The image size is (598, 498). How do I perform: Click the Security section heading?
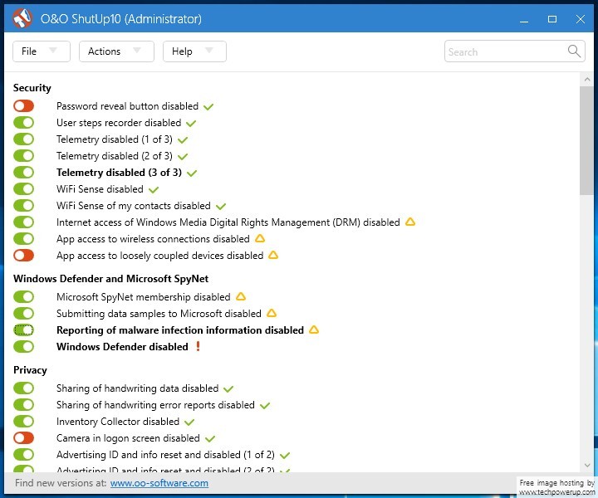(x=32, y=88)
